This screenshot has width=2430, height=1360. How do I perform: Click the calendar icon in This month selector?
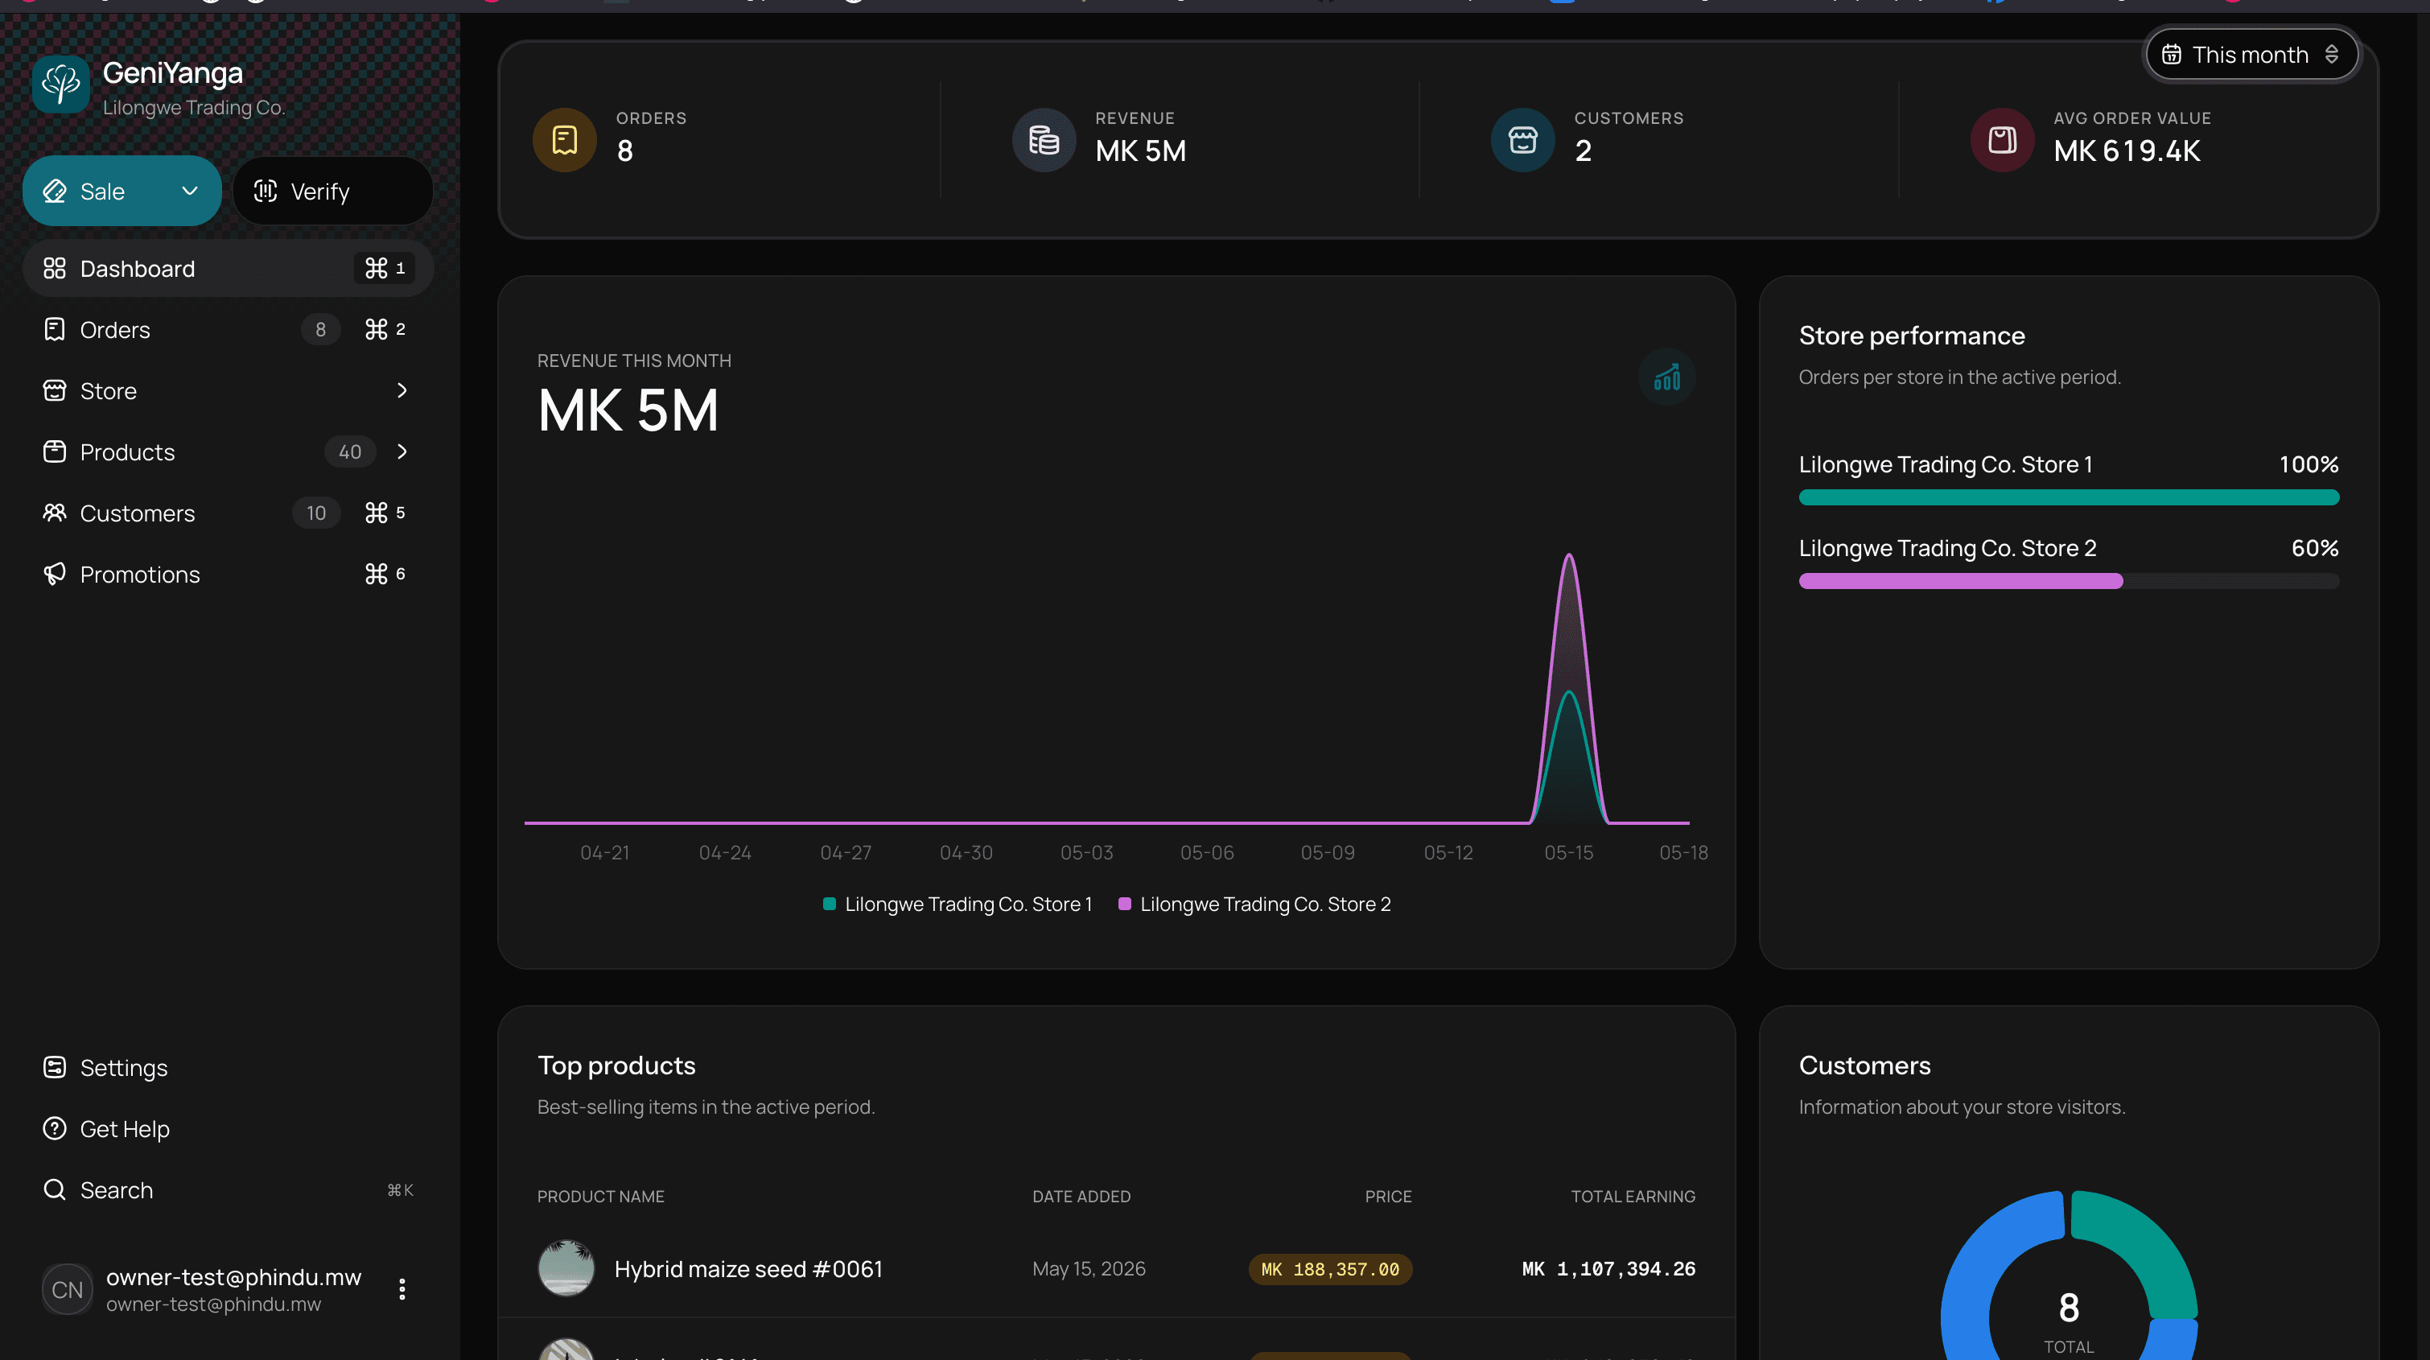click(2172, 55)
